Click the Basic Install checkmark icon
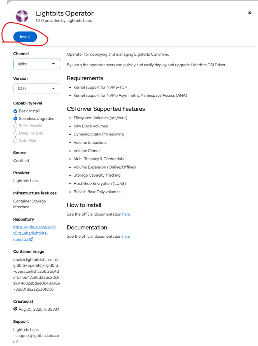This screenshot has height=346, width=258. coord(15,111)
